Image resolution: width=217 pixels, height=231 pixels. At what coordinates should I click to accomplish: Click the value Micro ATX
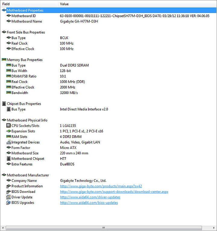tap(68, 147)
